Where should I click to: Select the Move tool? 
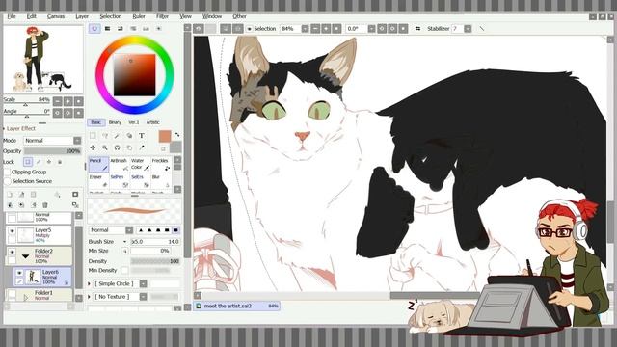point(93,147)
